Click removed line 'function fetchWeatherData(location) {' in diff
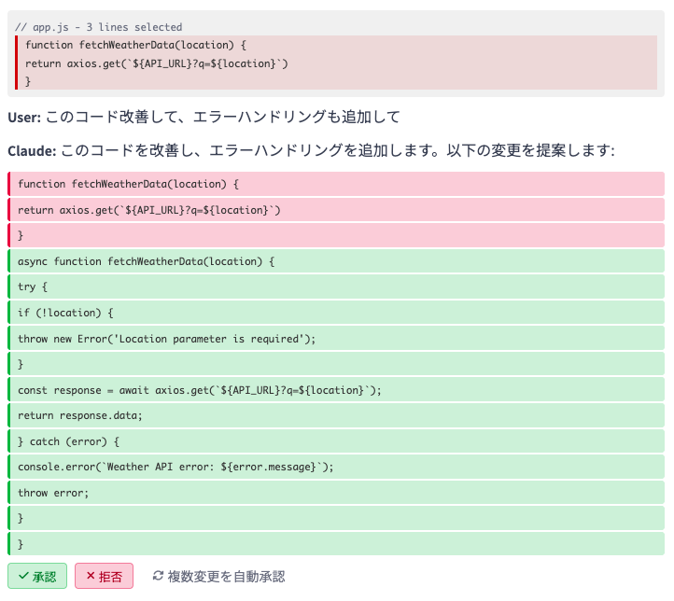This screenshot has width=674, height=601. coord(336,184)
